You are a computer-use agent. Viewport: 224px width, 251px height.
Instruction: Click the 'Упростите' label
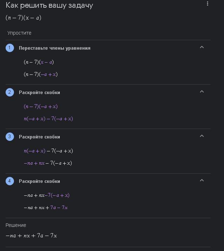point(19,33)
